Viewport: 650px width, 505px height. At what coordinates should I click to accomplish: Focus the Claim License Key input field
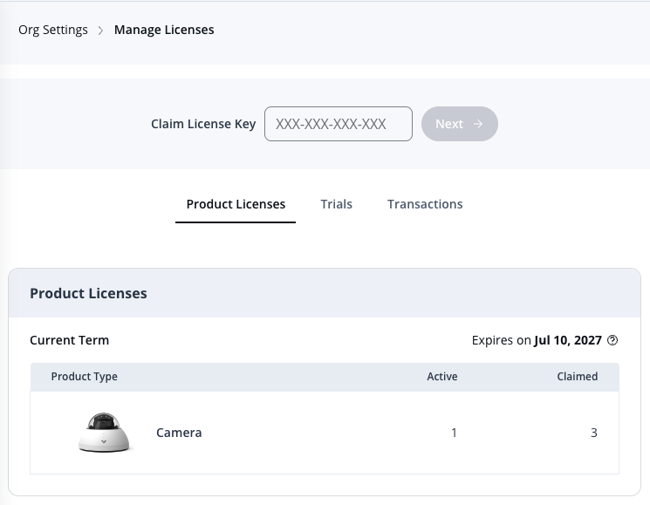(x=338, y=124)
